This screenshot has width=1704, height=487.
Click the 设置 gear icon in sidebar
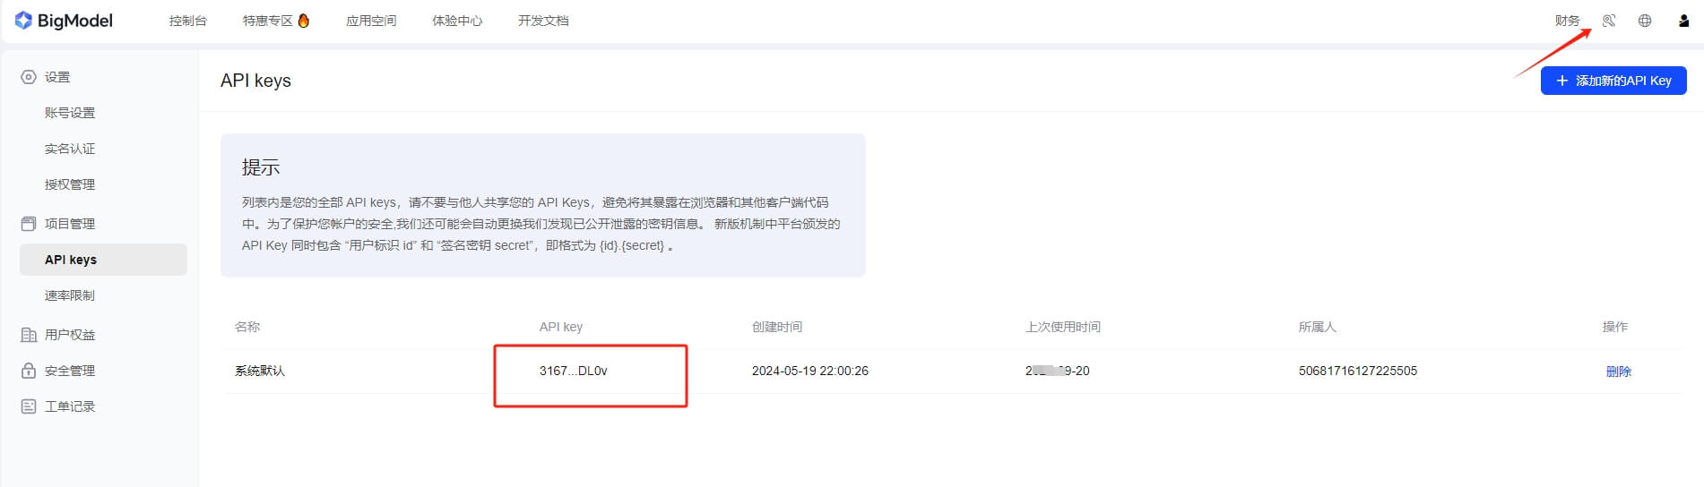29,77
